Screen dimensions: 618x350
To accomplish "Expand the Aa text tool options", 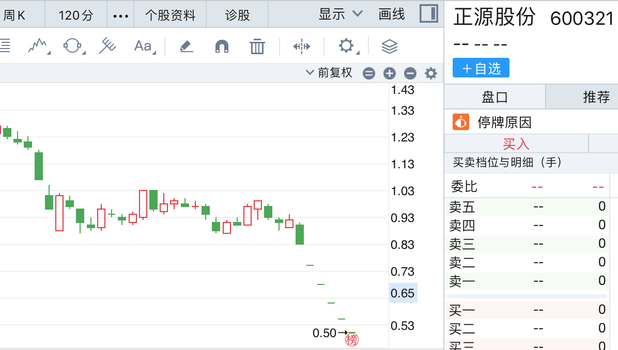I will pyautogui.click(x=144, y=46).
